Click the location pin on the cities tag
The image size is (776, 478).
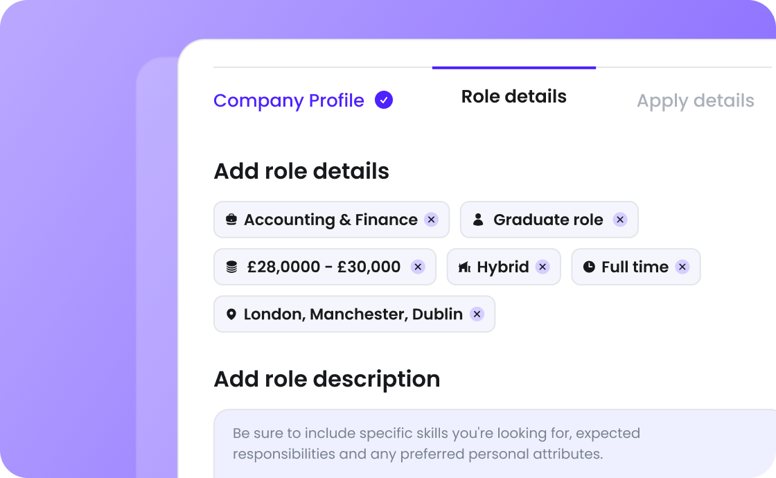(231, 314)
